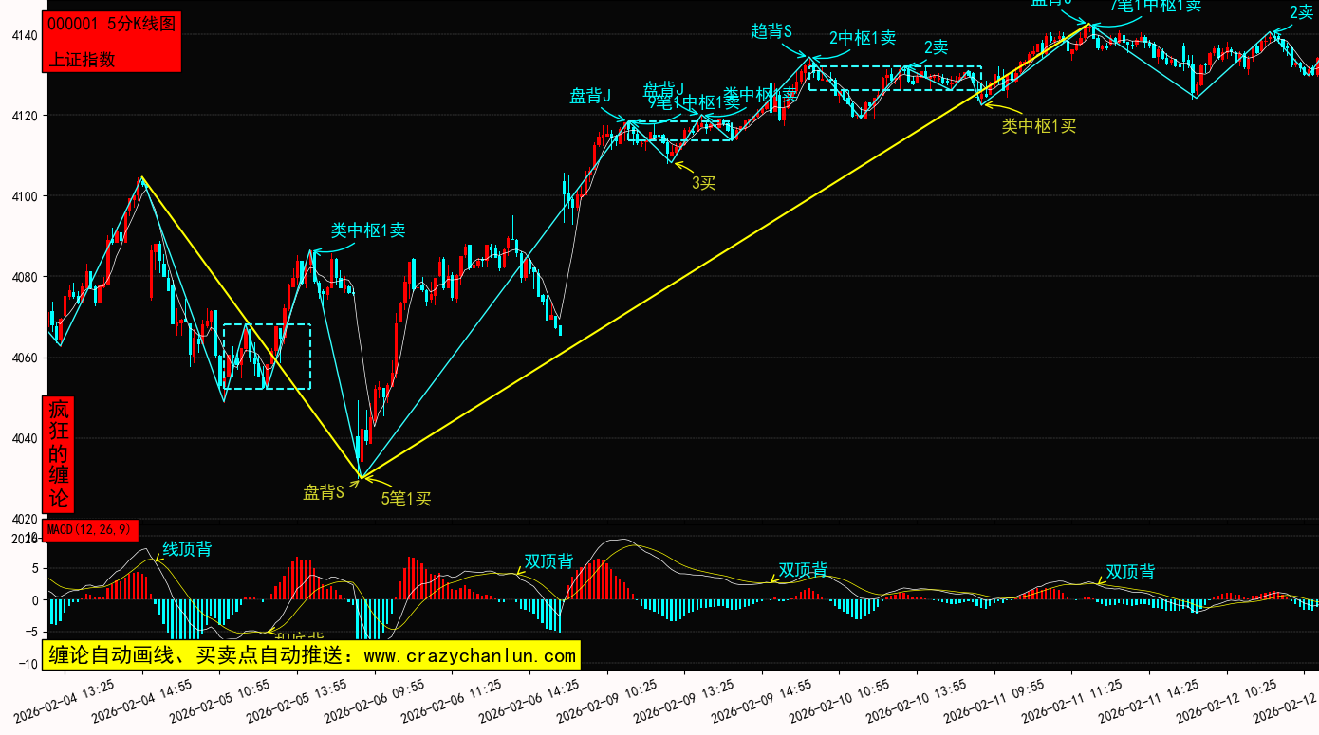
Task: Click the 4100 price axis label
Action: point(25,196)
